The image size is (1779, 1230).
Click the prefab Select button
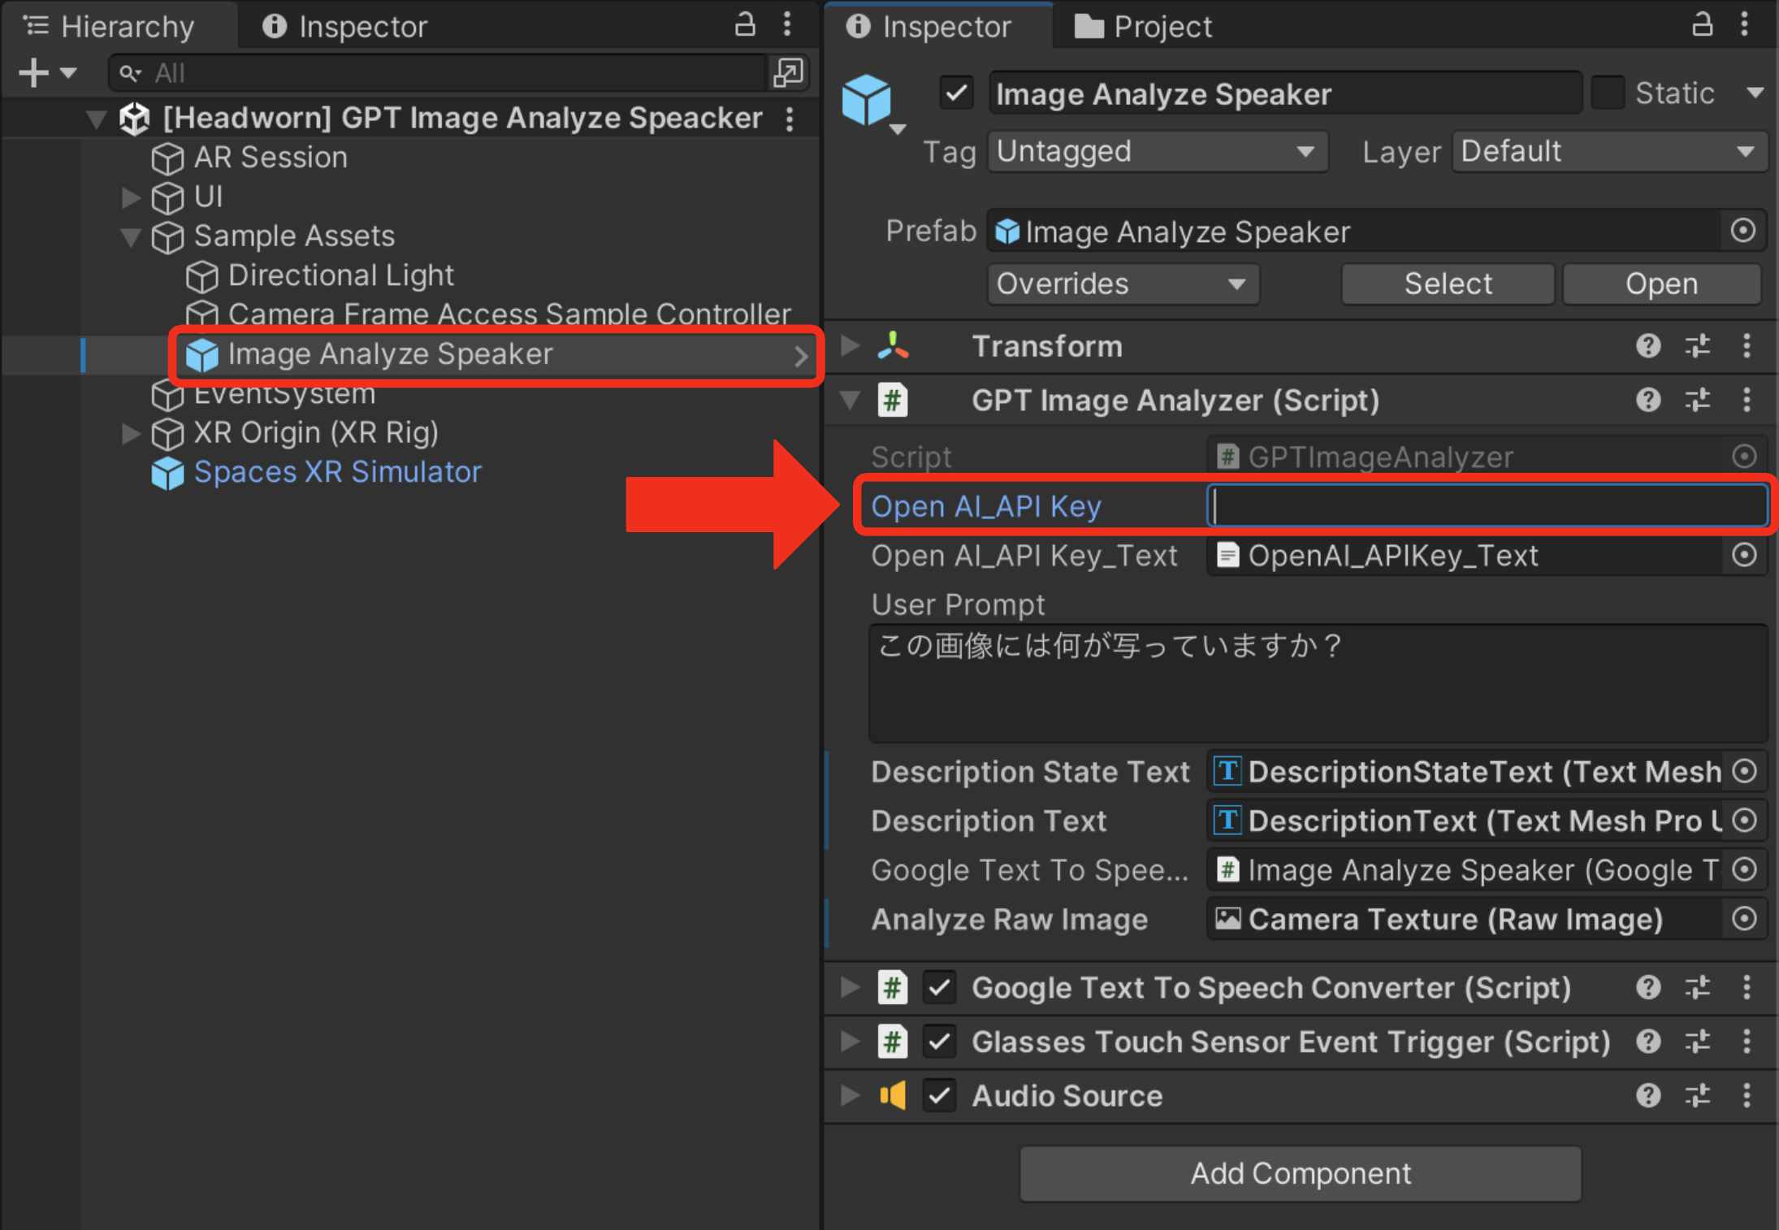[x=1448, y=284]
